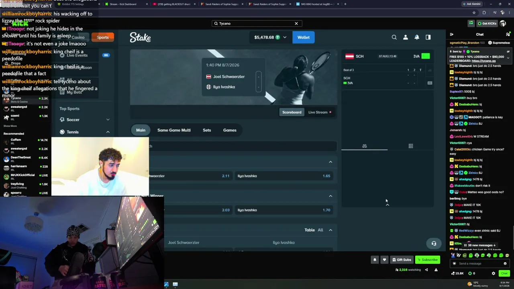
Task: Open the Stake user profile icon
Action: point(406,37)
